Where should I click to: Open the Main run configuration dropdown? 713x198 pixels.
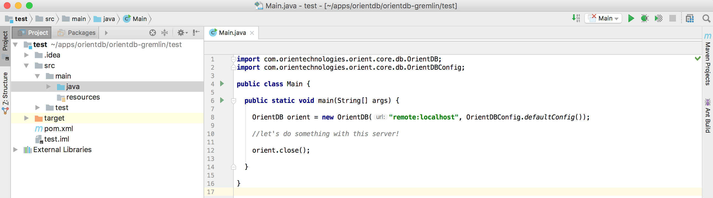tap(603, 19)
